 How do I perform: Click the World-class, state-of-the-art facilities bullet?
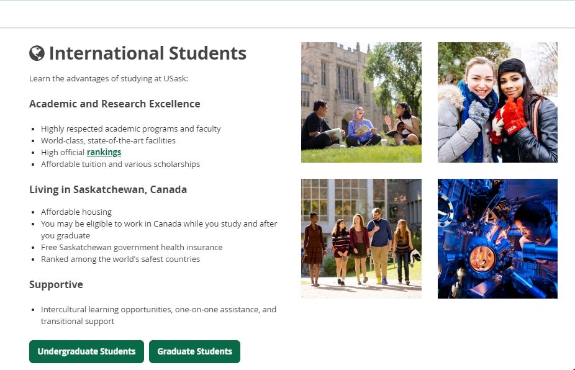pyautogui.click(x=108, y=140)
